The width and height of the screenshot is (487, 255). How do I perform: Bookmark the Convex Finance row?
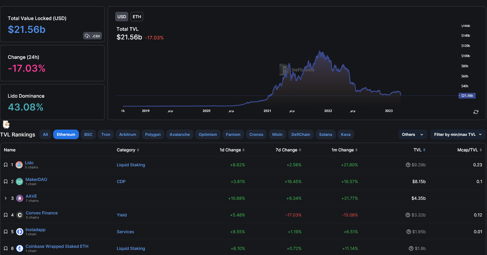6,215
